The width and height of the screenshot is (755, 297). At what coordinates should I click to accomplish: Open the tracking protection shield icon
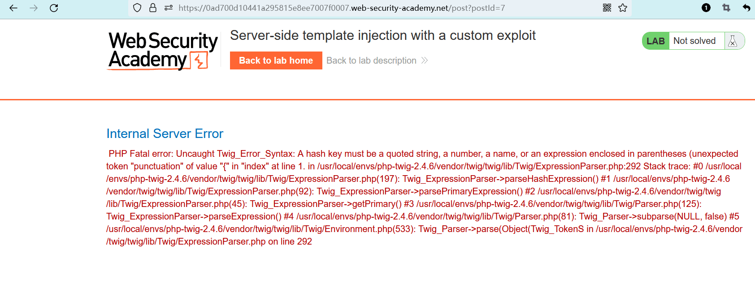(138, 8)
